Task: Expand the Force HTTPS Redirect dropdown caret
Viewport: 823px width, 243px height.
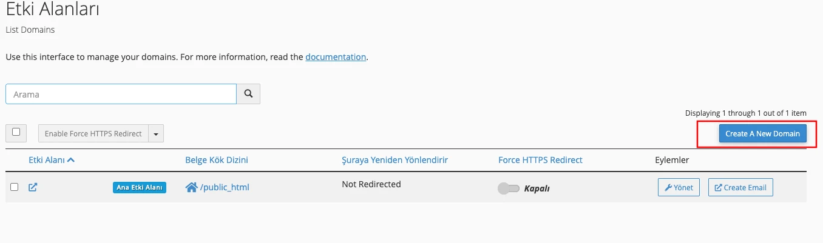Action: 156,134
